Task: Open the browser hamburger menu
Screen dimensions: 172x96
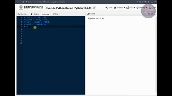Action: (155, 2)
